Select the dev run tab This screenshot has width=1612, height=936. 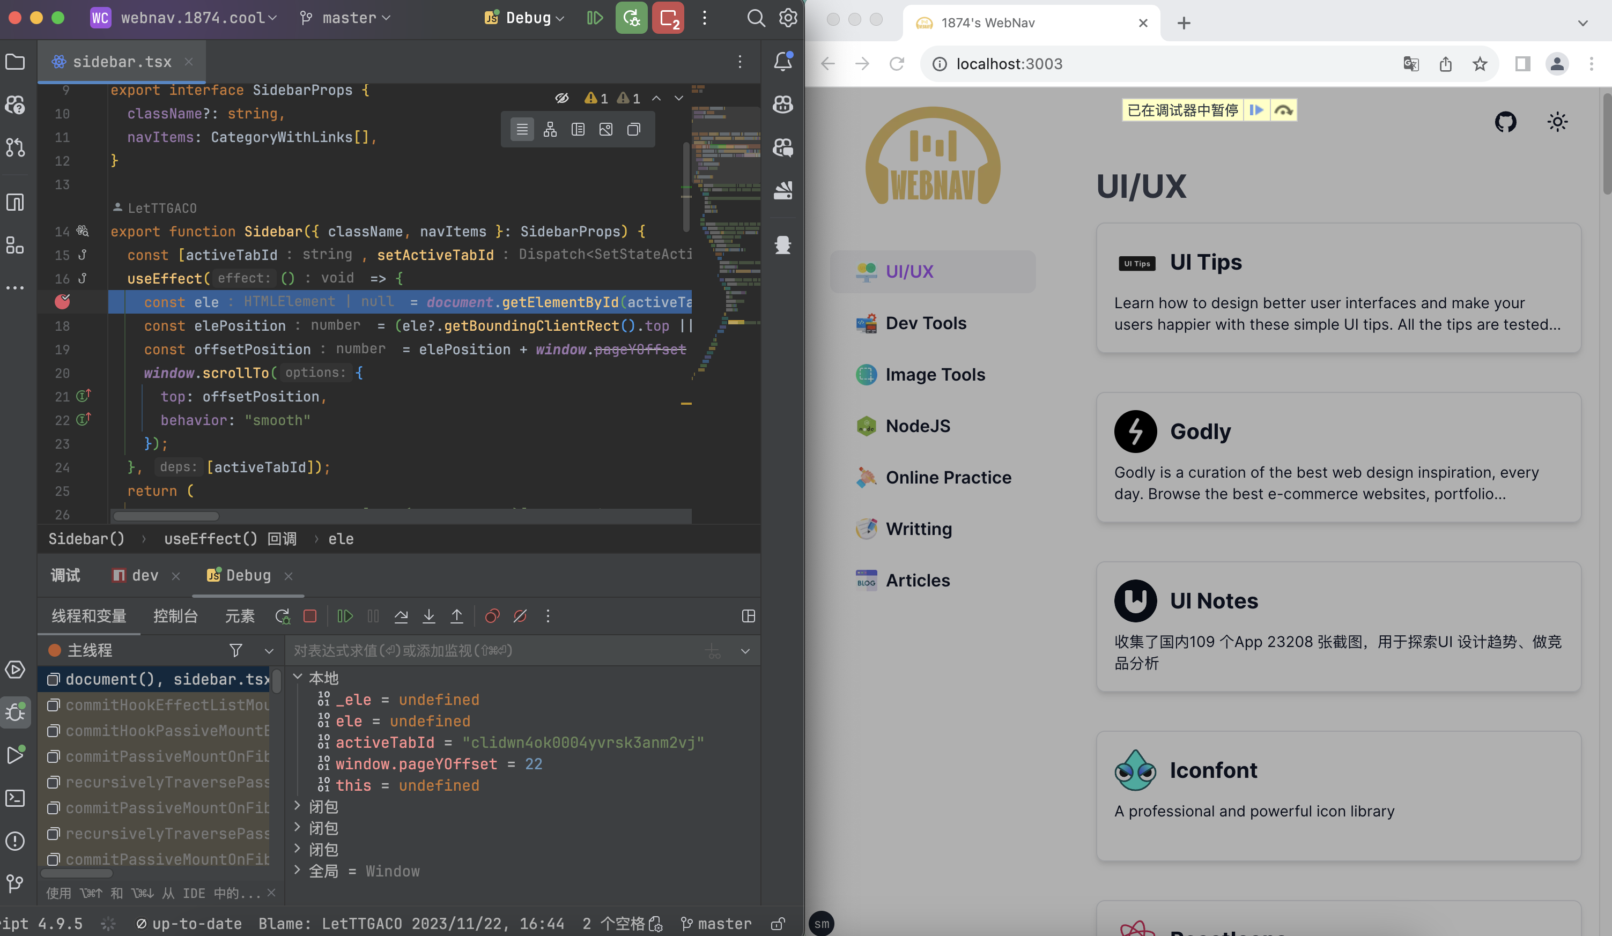tap(145, 575)
